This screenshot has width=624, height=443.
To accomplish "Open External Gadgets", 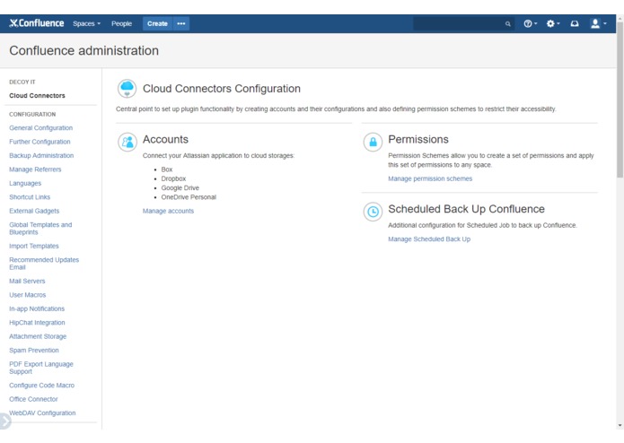I will pyautogui.click(x=34, y=211).
